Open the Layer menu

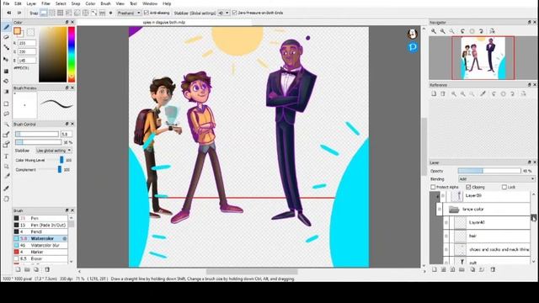click(31, 3)
